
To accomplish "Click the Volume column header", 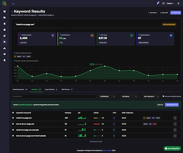I will point(68,113).
